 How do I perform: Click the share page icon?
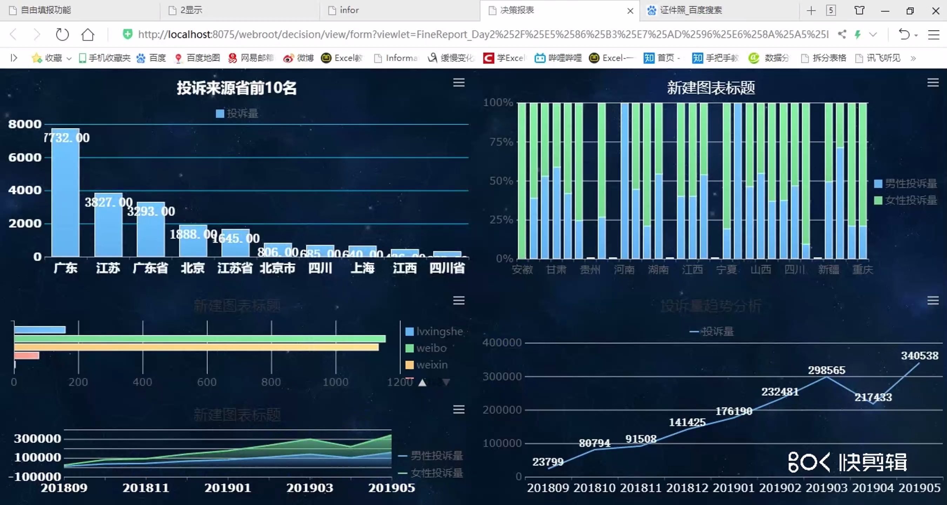pos(842,34)
